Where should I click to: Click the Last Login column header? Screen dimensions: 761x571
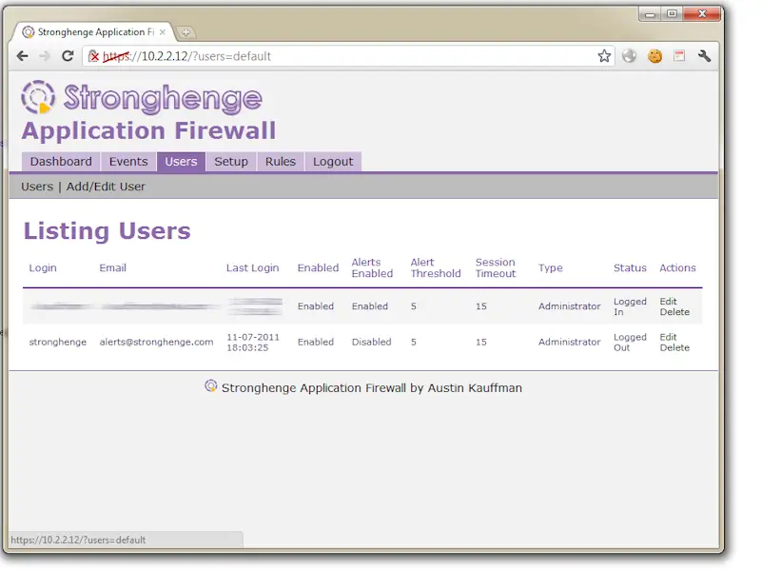pyautogui.click(x=253, y=268)
